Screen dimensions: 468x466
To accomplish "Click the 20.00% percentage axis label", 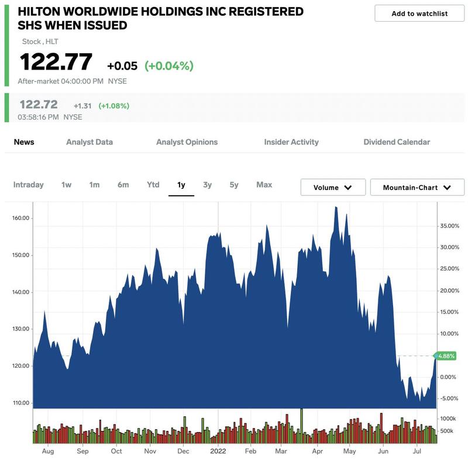I will 449,291.
